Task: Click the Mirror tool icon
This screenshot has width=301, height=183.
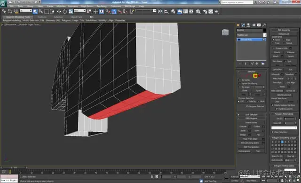Action: (160, 11)
